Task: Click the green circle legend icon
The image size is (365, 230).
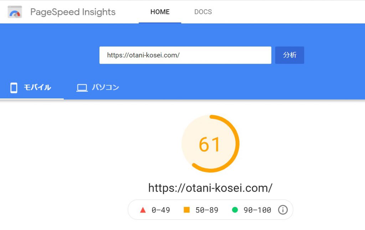Action: [x=235, y=210]
